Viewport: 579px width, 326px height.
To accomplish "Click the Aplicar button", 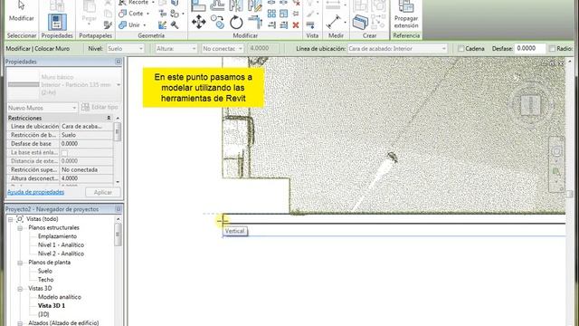I will pos(102,192).
